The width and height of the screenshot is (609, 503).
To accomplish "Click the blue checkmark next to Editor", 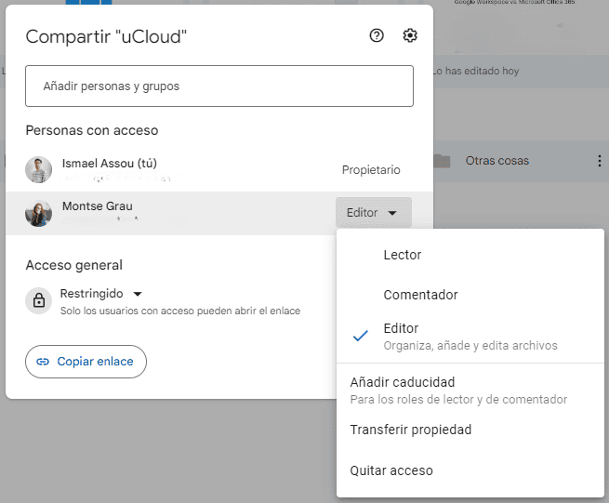I will point(361,336).
